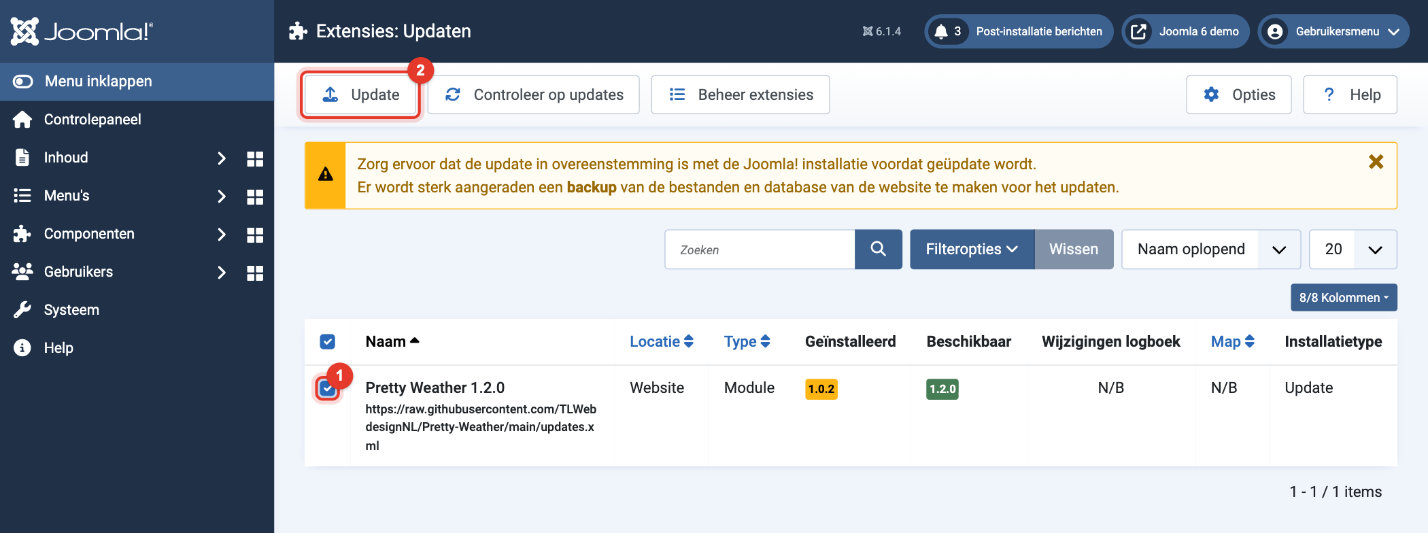Open the 8/8 Kolommen dropdown

click(1344, 298)
